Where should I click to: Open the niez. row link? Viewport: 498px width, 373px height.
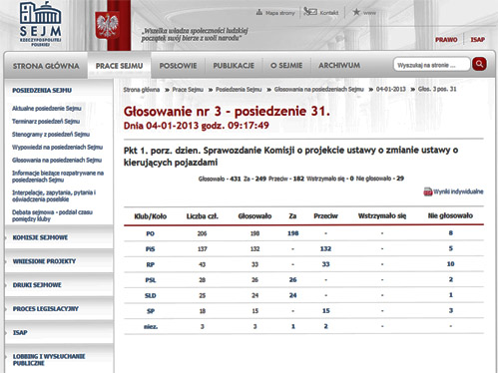(151, 327)
